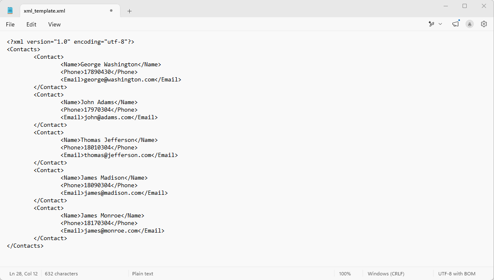Click the Windows (CRLF) line ending indicator

386,274
